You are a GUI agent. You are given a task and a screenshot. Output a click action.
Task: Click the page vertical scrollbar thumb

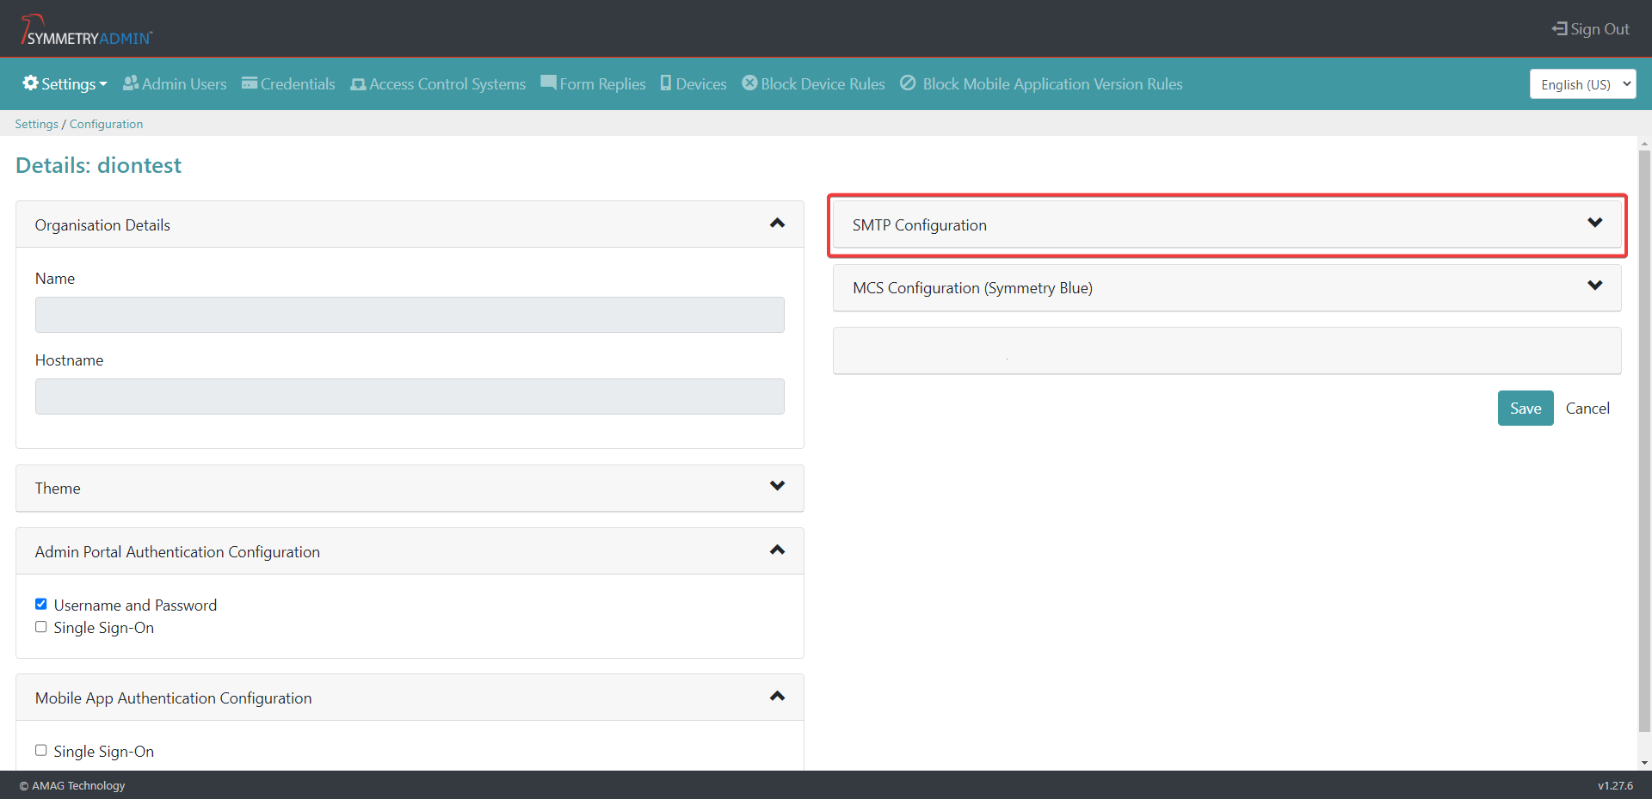1644,440
